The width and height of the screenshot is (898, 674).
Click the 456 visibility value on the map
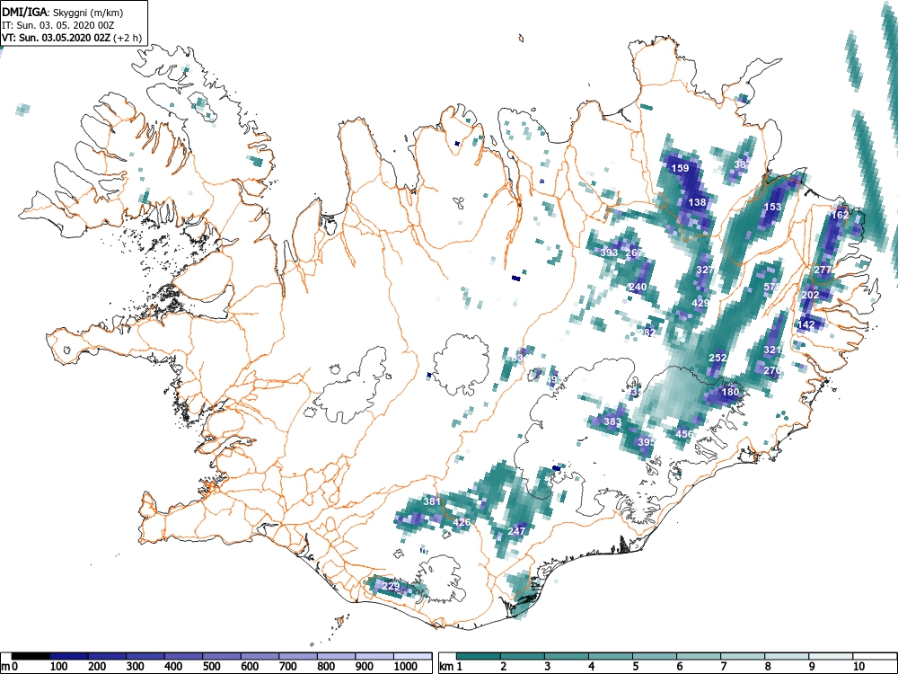click(x=683, y=434)
